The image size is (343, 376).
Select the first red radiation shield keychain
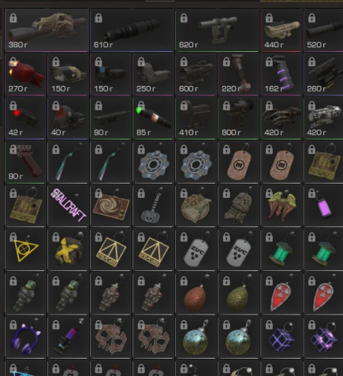coord(281,293)
